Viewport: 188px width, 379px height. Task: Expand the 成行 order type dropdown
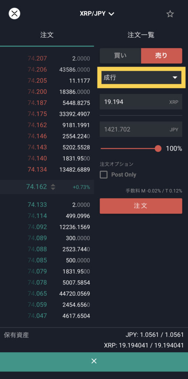tap(141, 78)
